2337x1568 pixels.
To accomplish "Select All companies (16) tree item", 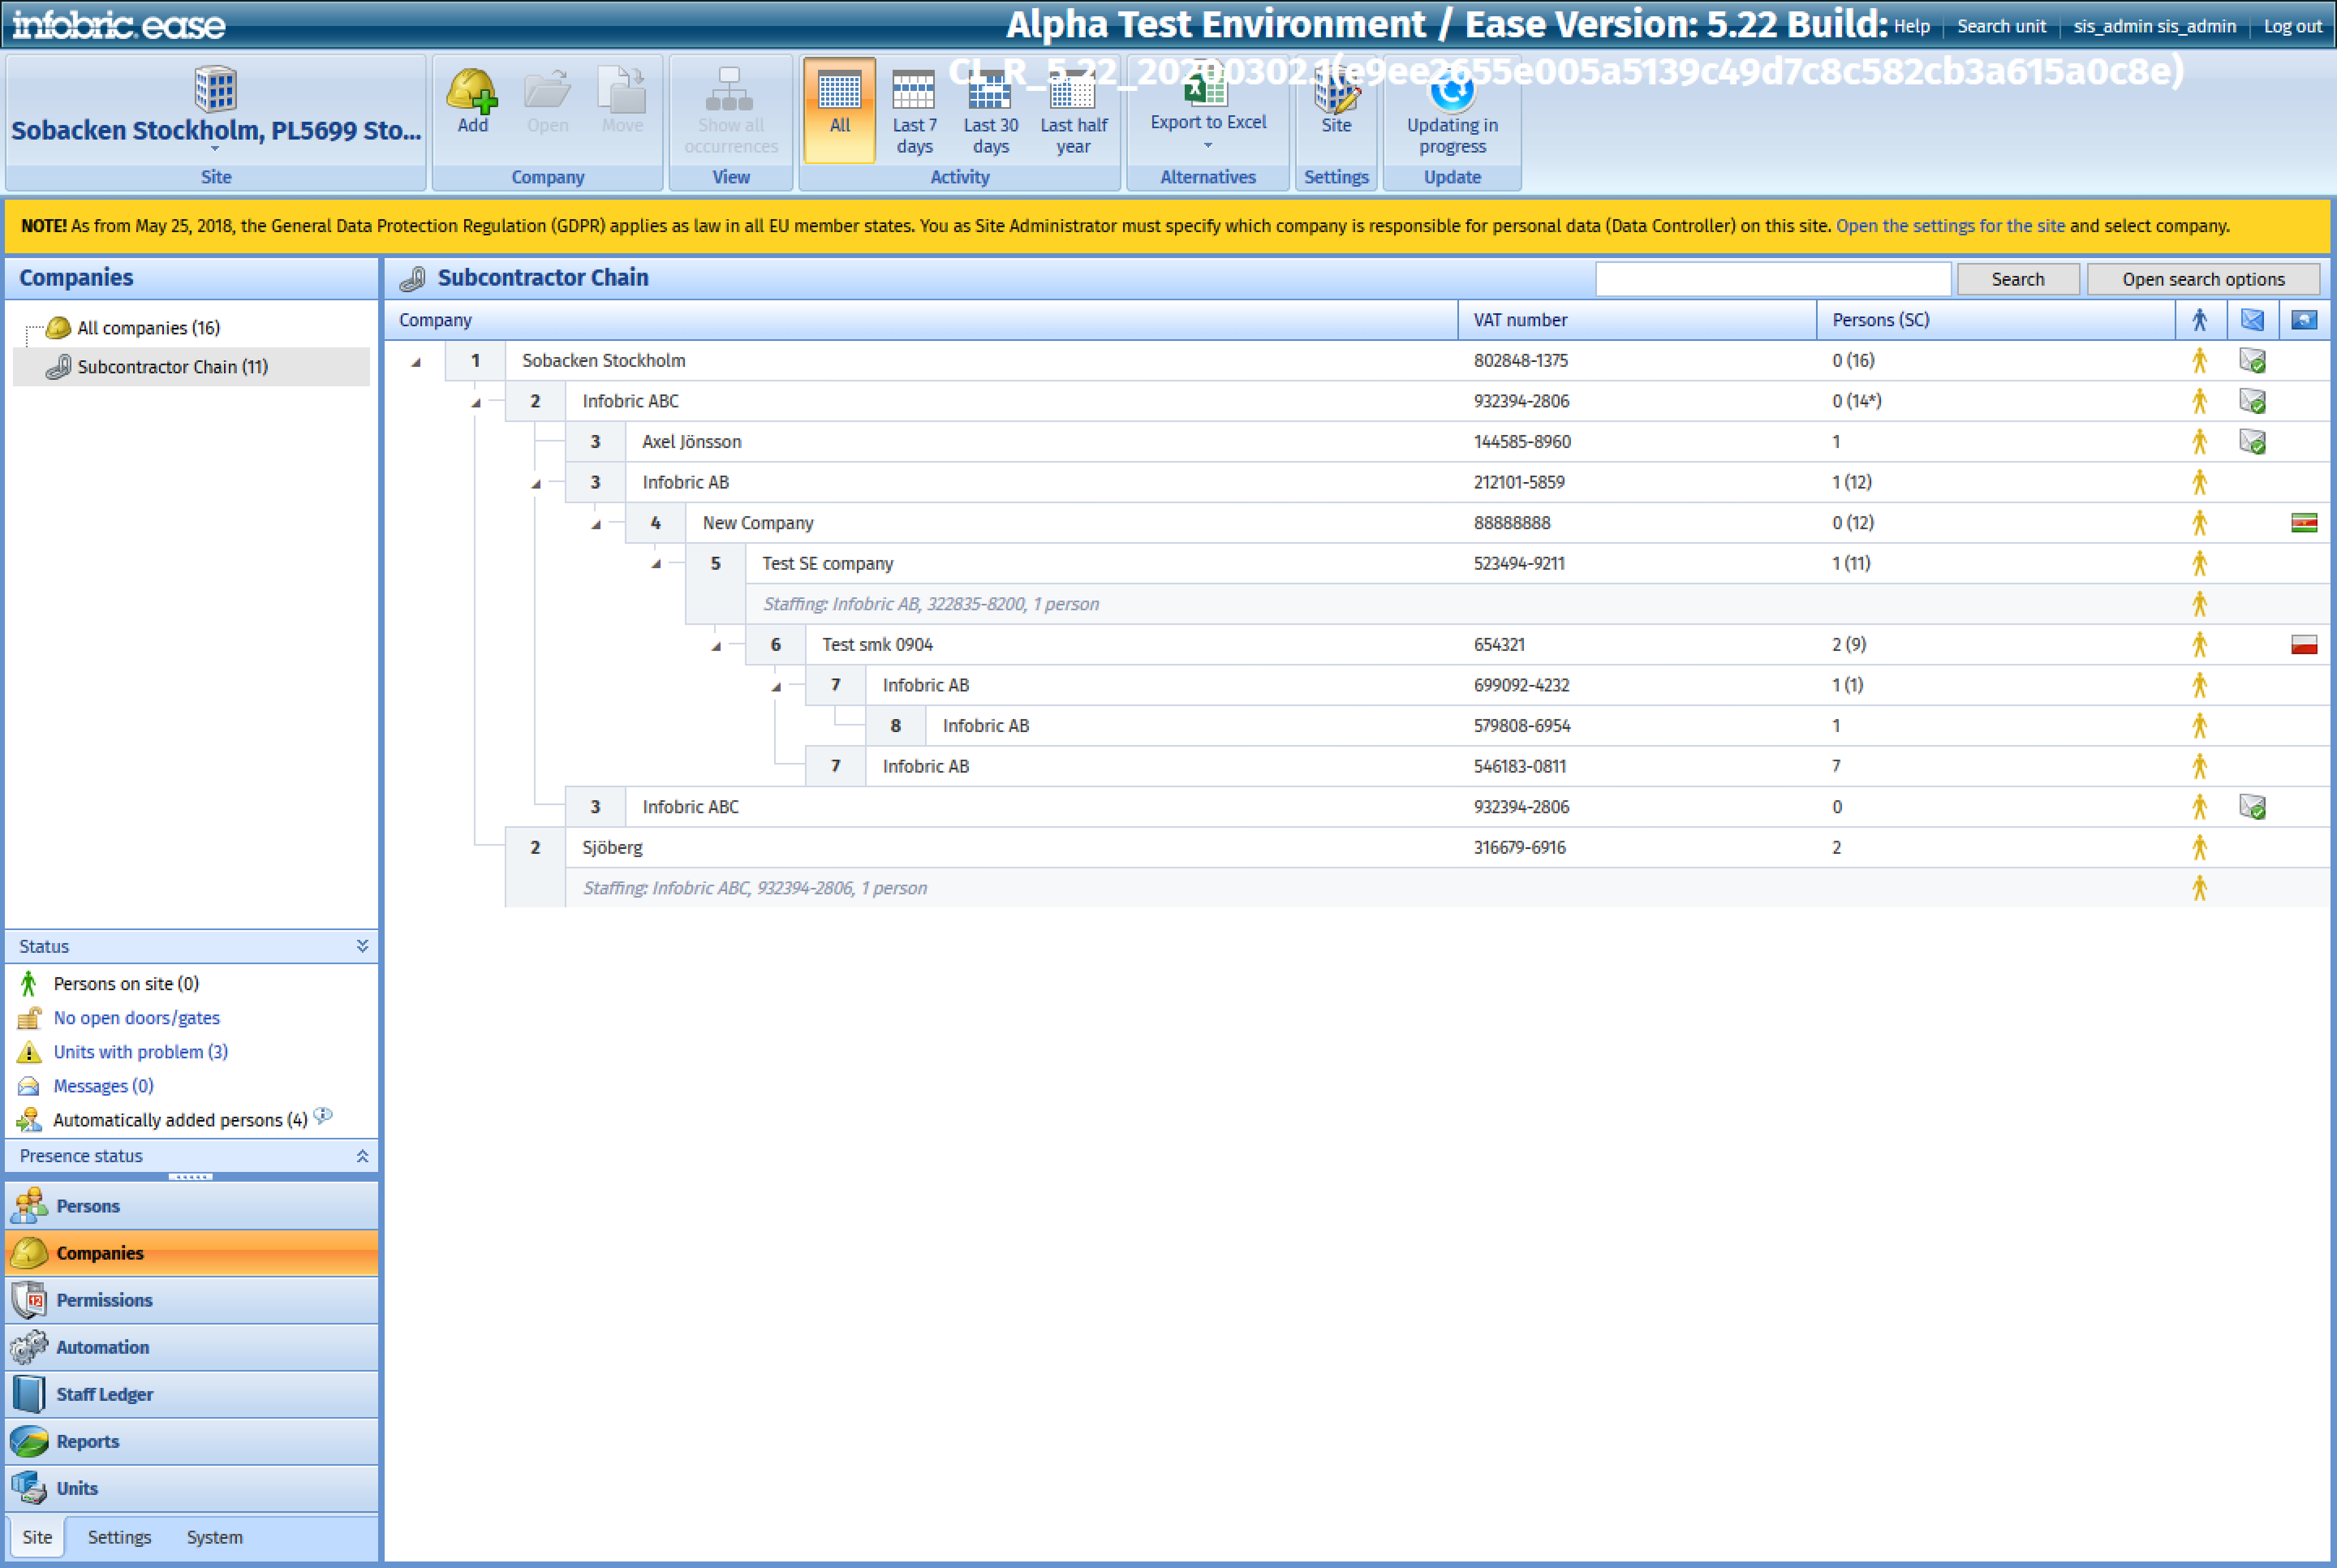I will pos(148,328).
